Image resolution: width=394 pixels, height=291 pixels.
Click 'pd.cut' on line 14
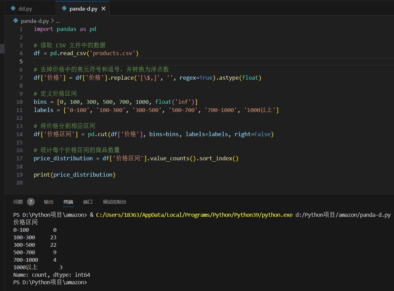coord(98,134)
